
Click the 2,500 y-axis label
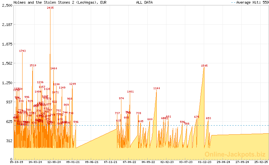click(7, 5)
